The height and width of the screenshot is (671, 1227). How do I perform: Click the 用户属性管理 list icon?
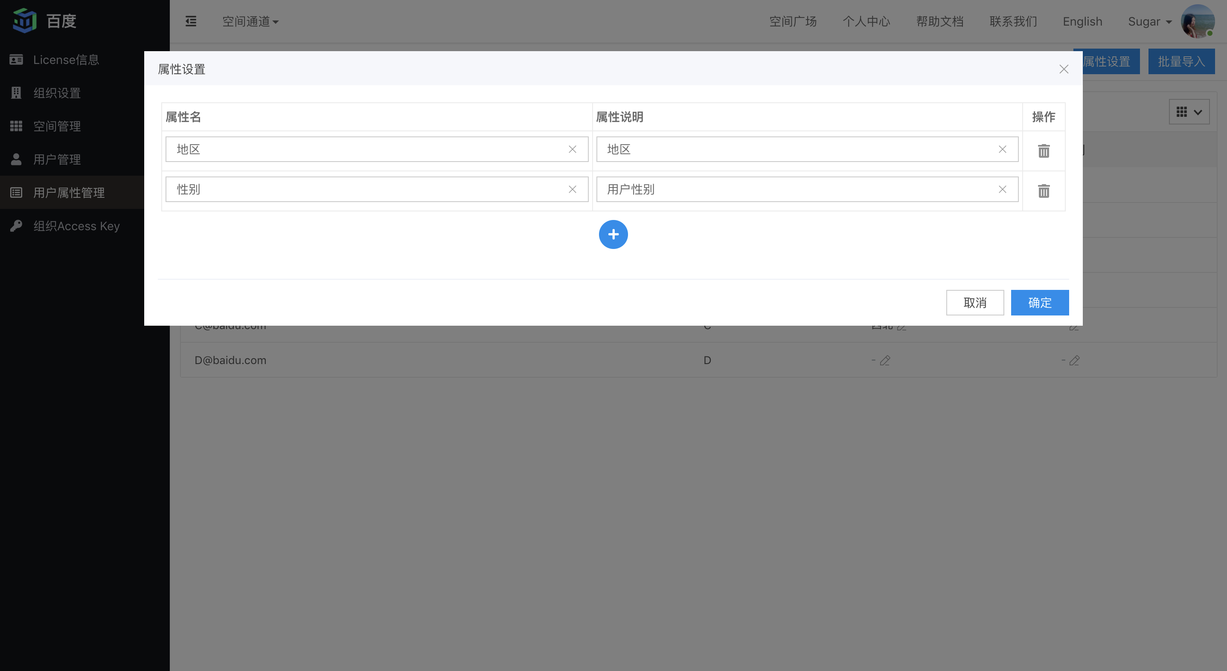point(16,193)
